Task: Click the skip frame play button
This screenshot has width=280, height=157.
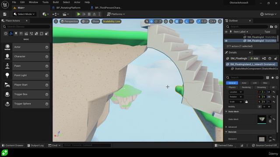Action: [84, 14]
